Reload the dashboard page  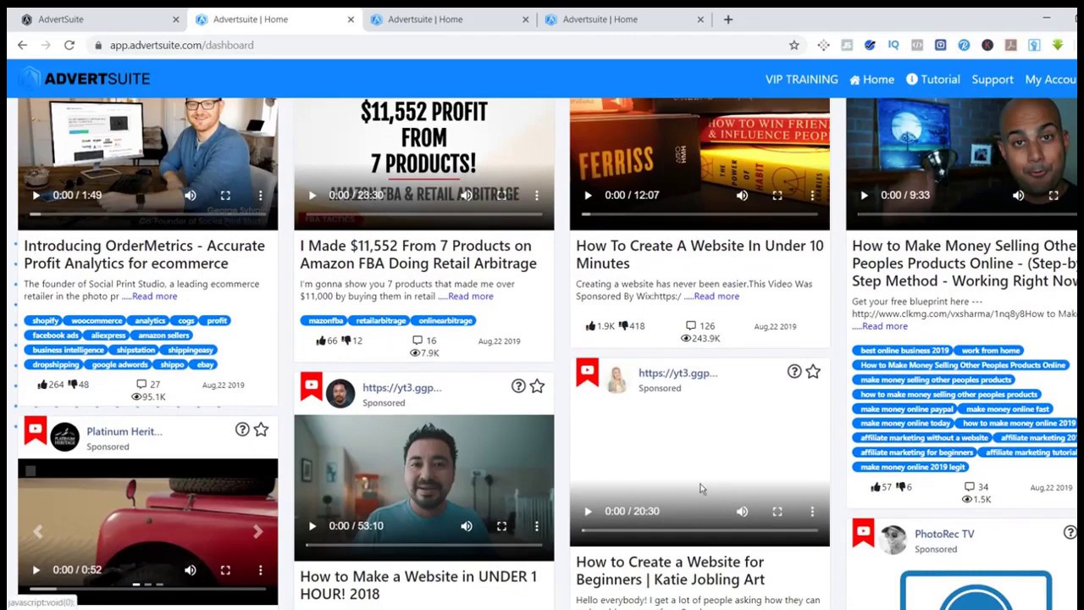[69, 45]
